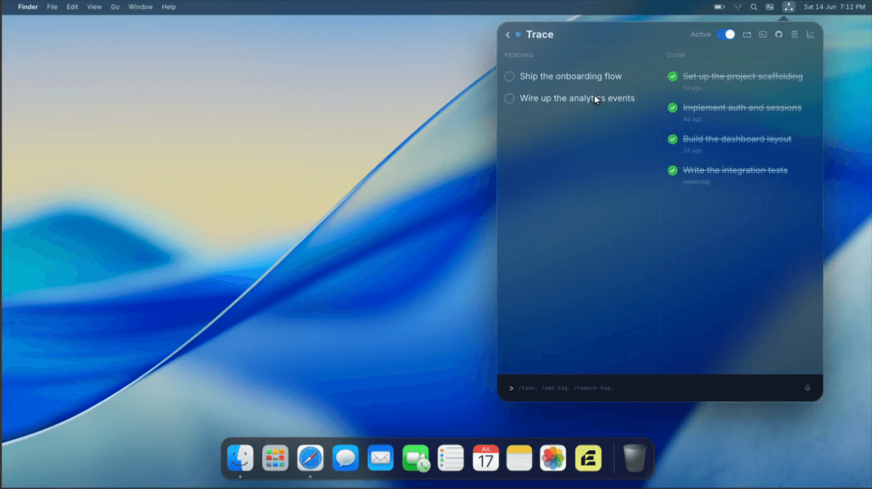This screenshot has height=489, width=872.
Task: Go back using the chevron beside Trace
Action: (508, 35)
